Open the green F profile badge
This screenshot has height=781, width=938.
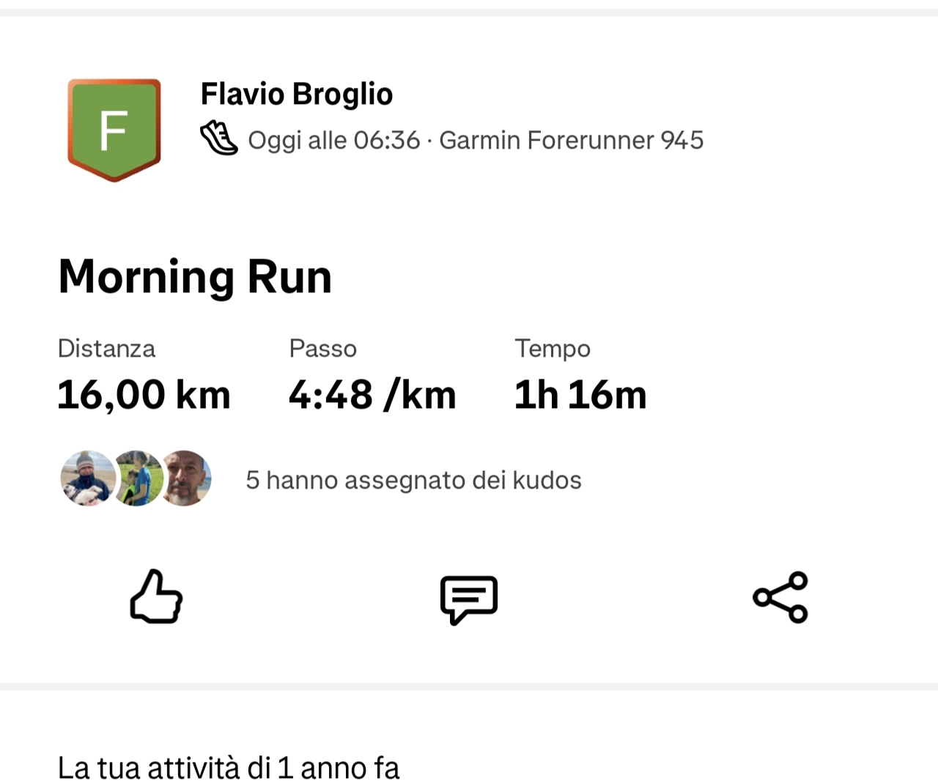pos(114,130)
